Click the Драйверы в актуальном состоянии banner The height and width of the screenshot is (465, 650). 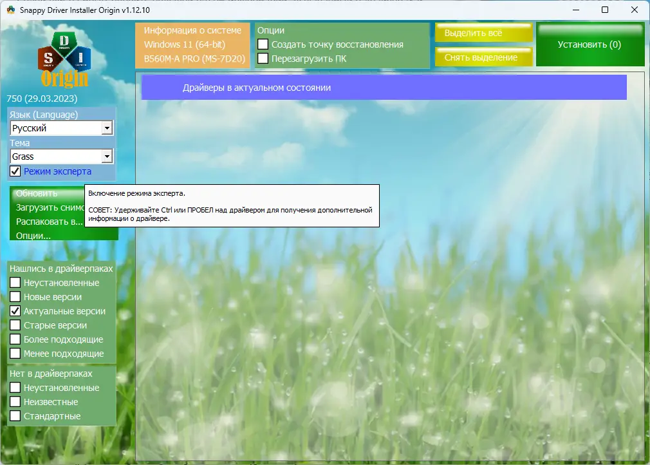pos(383,87)
